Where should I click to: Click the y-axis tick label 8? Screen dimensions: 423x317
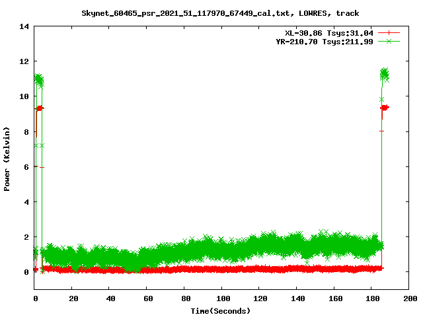26,132
